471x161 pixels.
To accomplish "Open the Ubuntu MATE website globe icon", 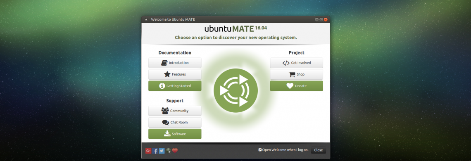I will [168, 151].
